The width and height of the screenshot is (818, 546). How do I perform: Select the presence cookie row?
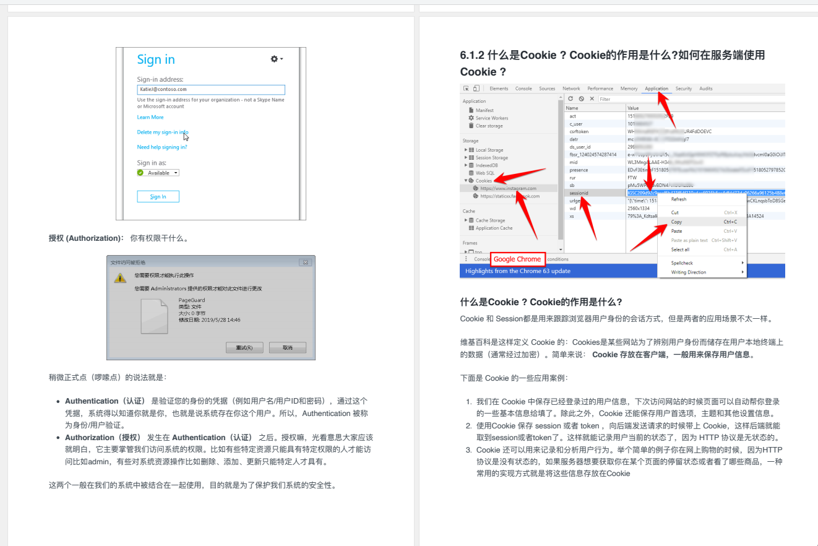pyautogui.click(x=675, y=170)
